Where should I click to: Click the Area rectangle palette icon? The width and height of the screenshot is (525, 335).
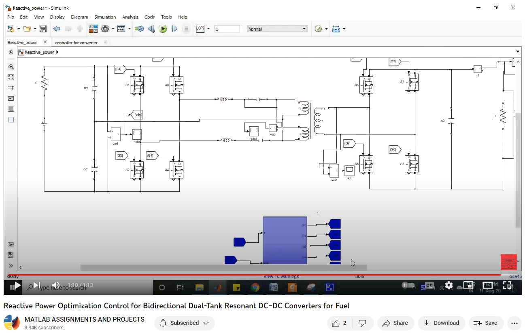click(x=11, y=120)
